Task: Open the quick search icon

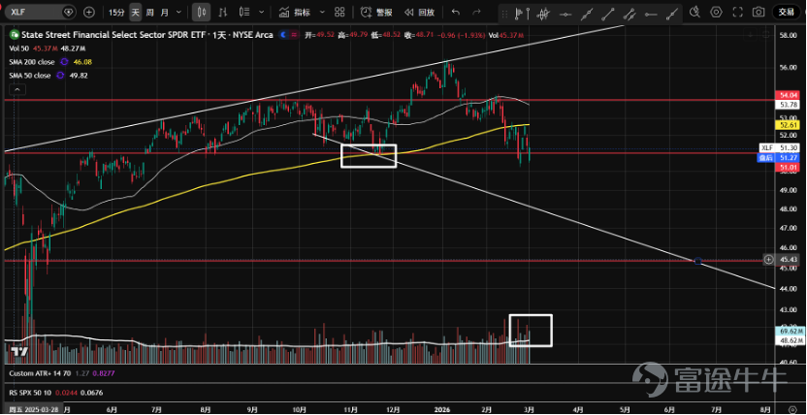Action: (694, 12)
